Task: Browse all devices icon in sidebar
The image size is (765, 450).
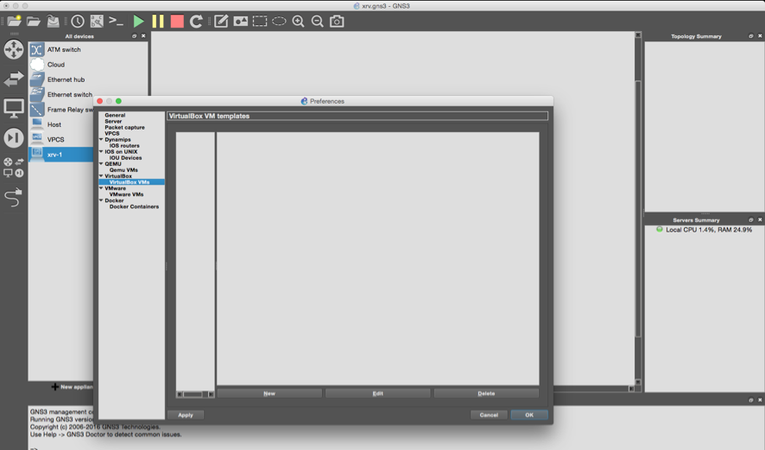Action: point(14,168)
